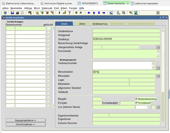Viewport: 170px width, 133px height.
Task: Check the first gelöscht checkbox in list
Action: click(x=48, y=28)
